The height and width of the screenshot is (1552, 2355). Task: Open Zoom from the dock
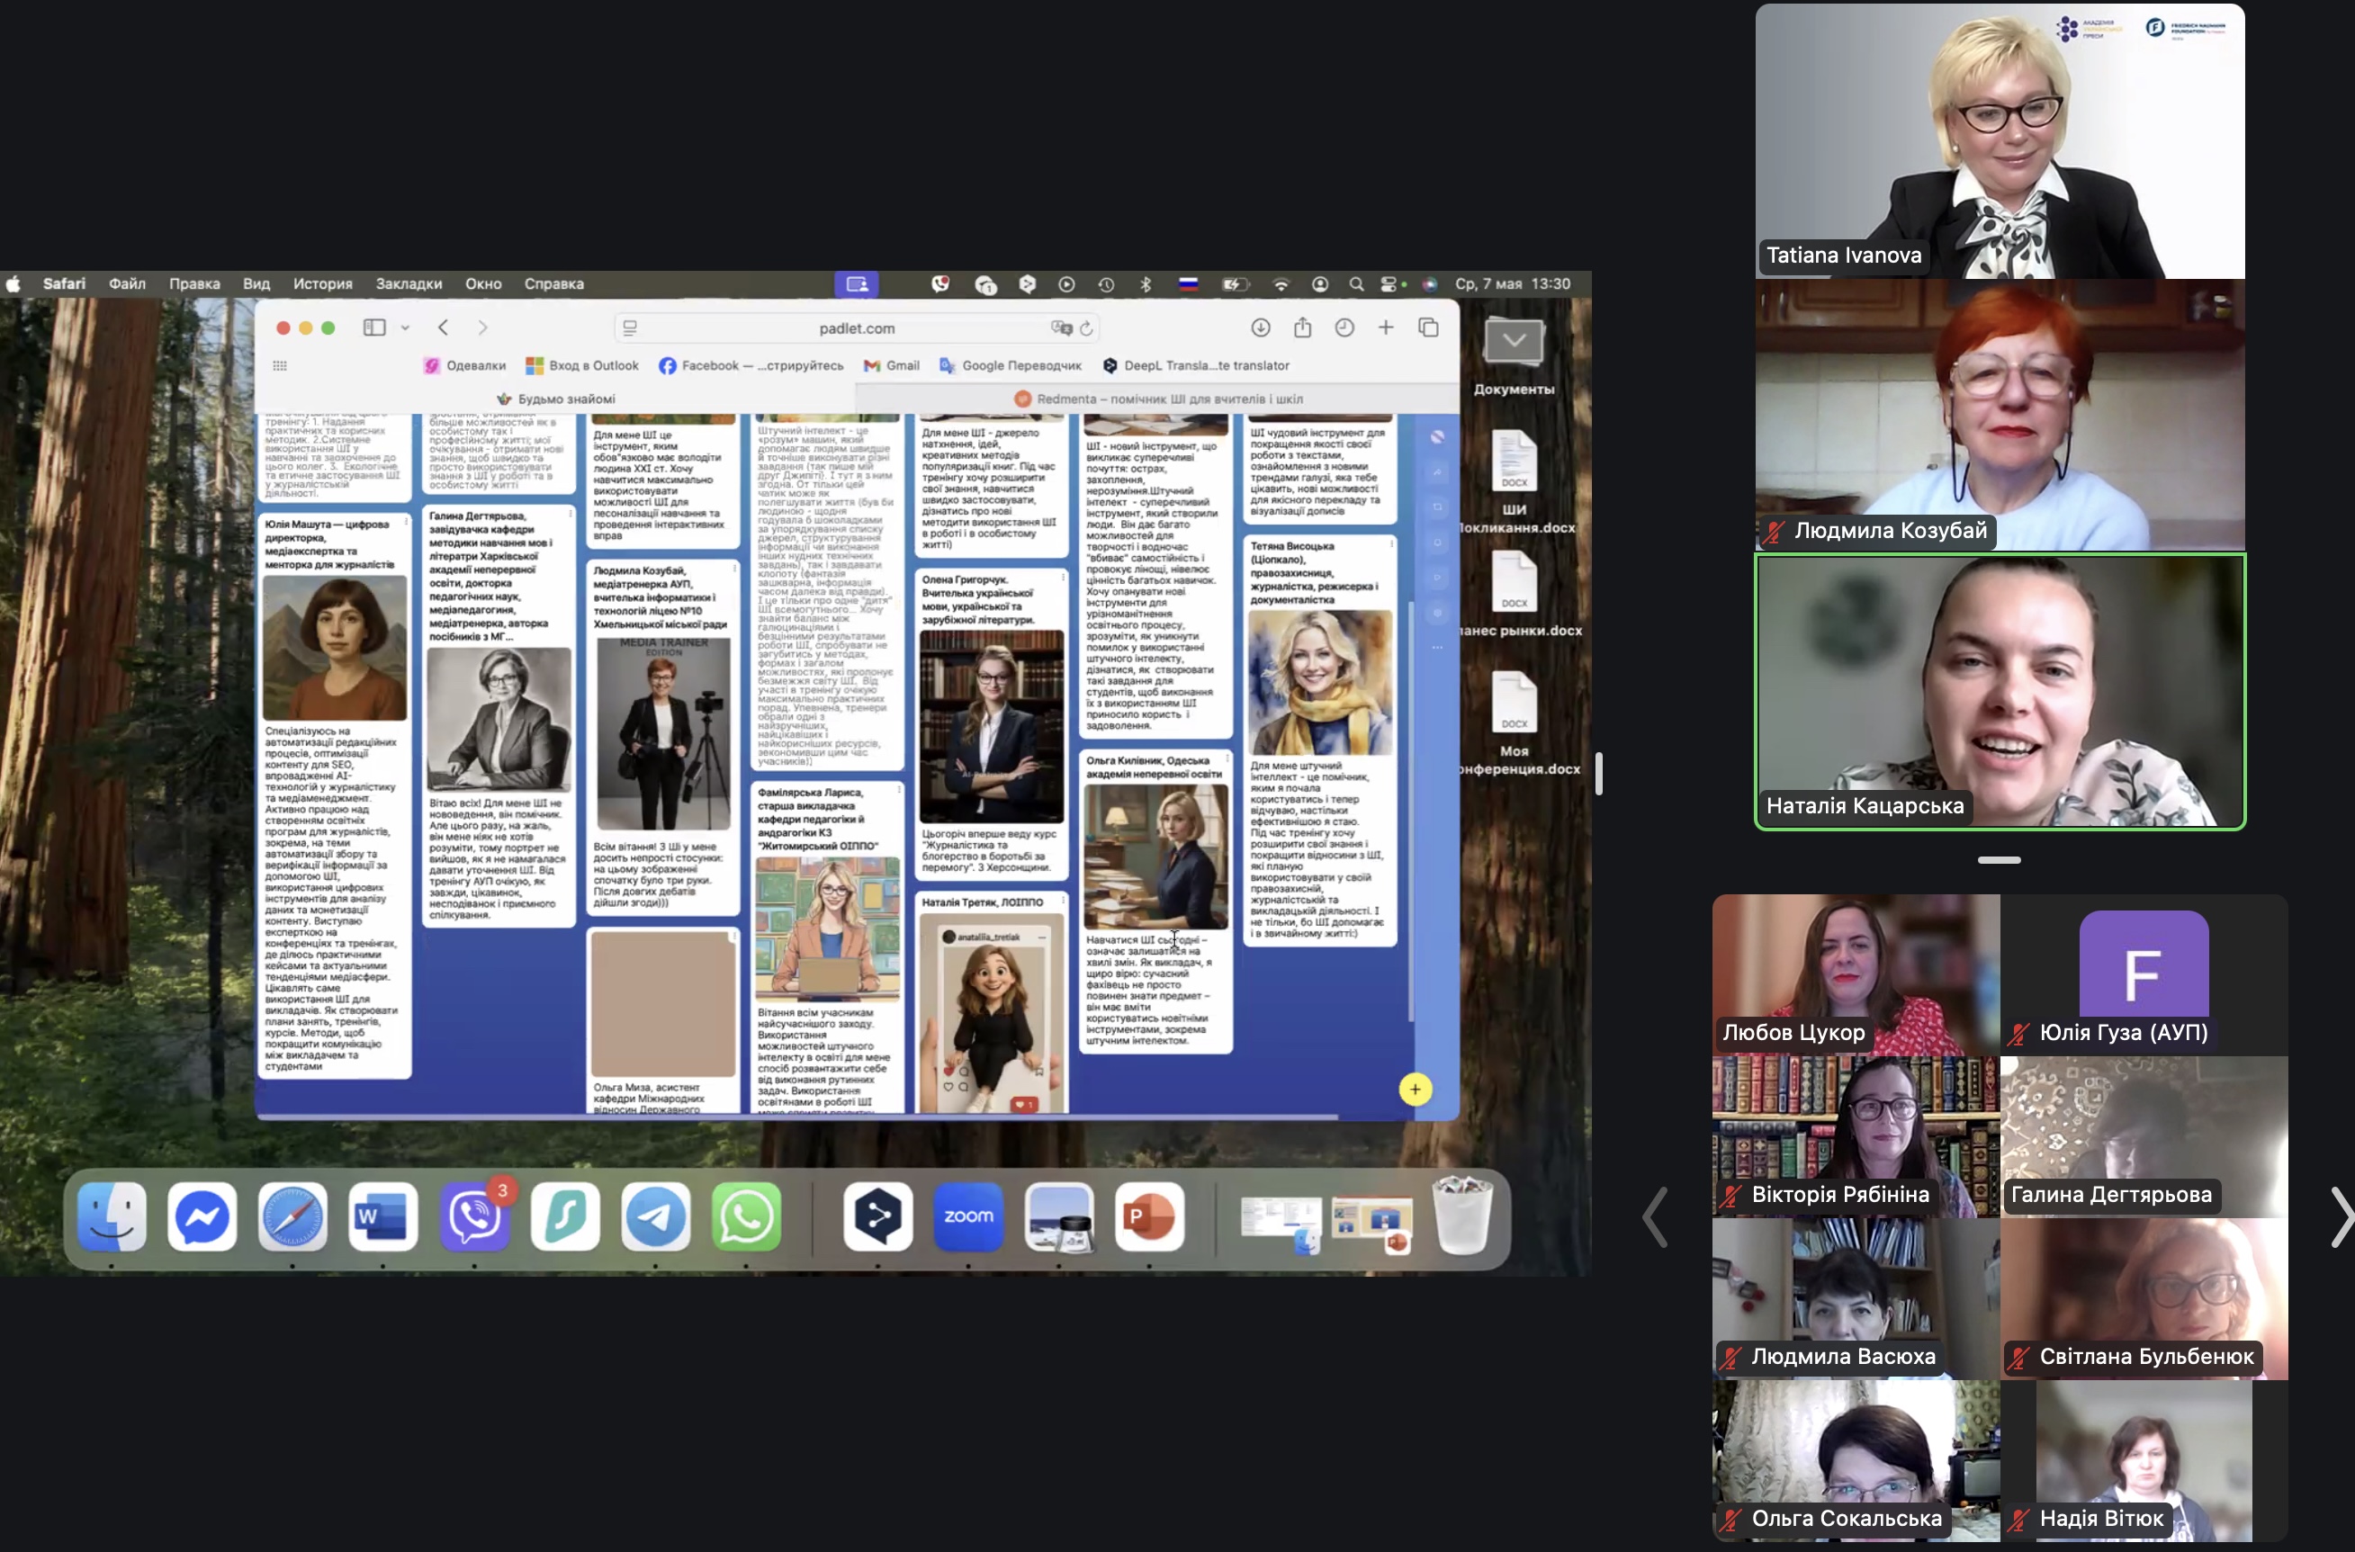tap(968, 1216)
